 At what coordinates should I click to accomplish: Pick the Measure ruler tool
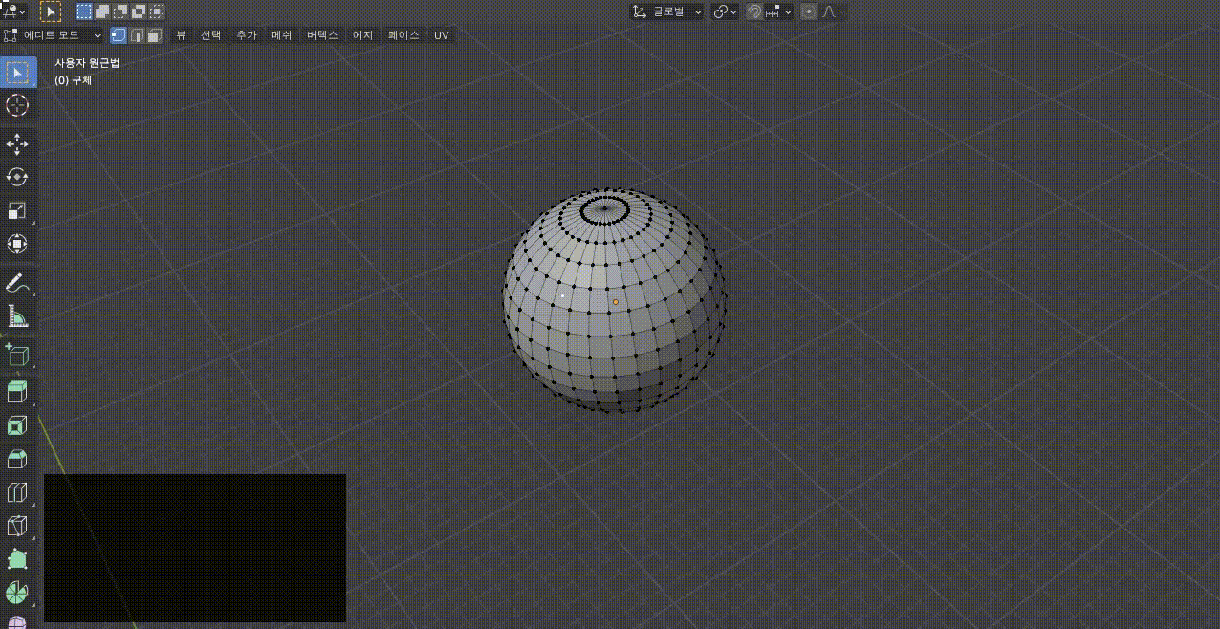tap(17, 315)
